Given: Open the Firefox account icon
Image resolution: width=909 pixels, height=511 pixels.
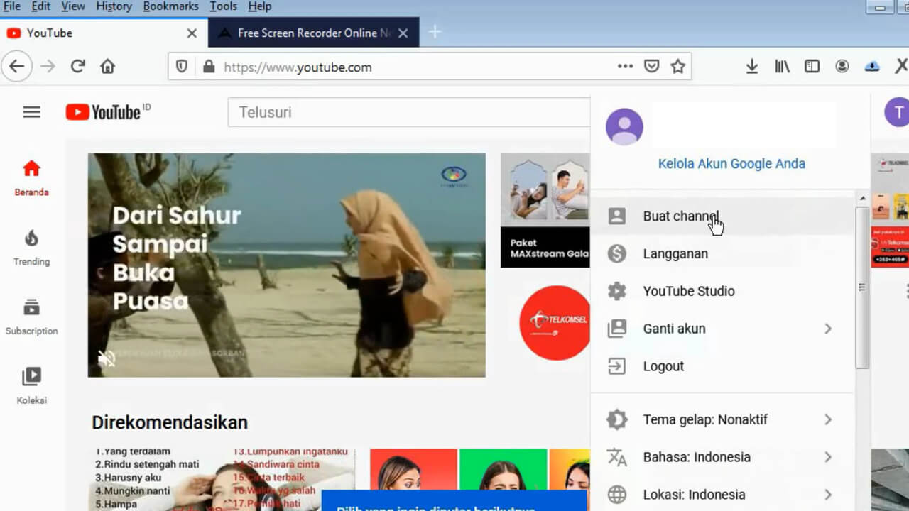Looking at the screenshot, I should tap(842, 67).
